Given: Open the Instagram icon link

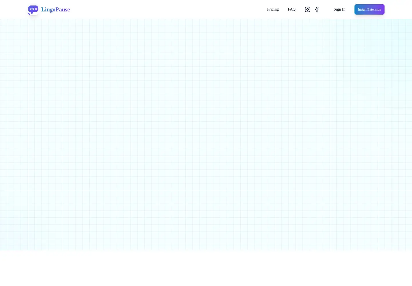Looking at the screenshot, I should point(308,9).
